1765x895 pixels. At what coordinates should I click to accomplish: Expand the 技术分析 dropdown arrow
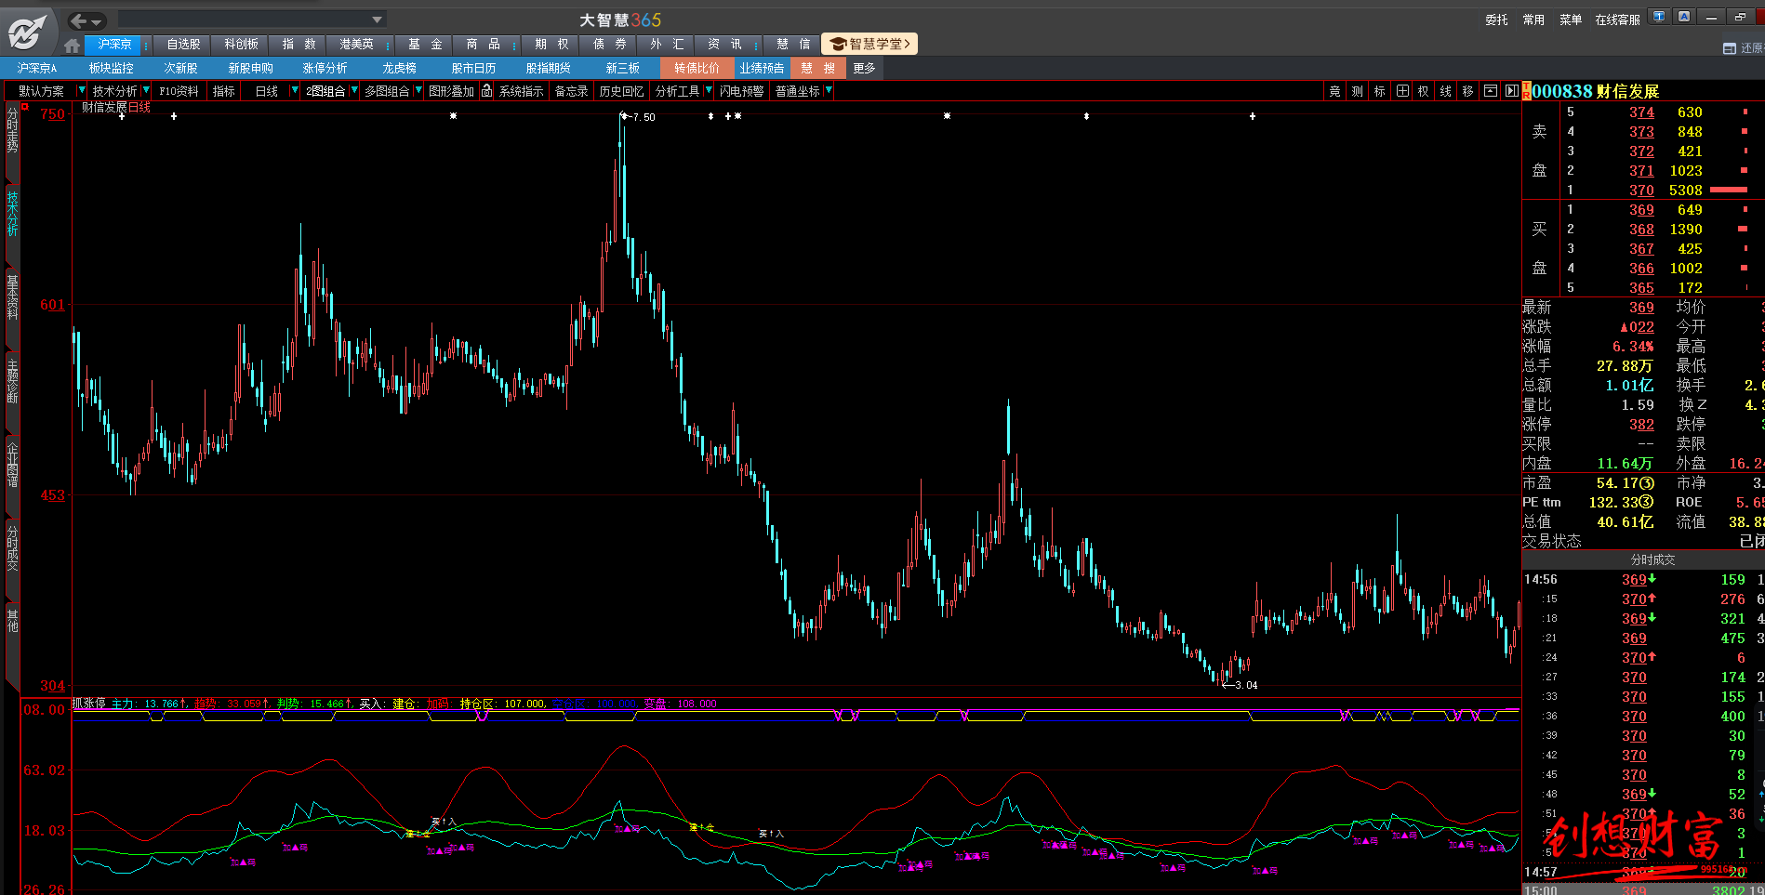[x=146, y=90]
